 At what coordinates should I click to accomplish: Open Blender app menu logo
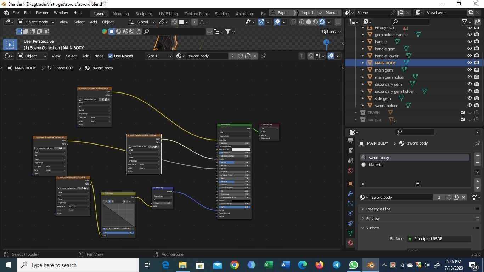(6, 13)
